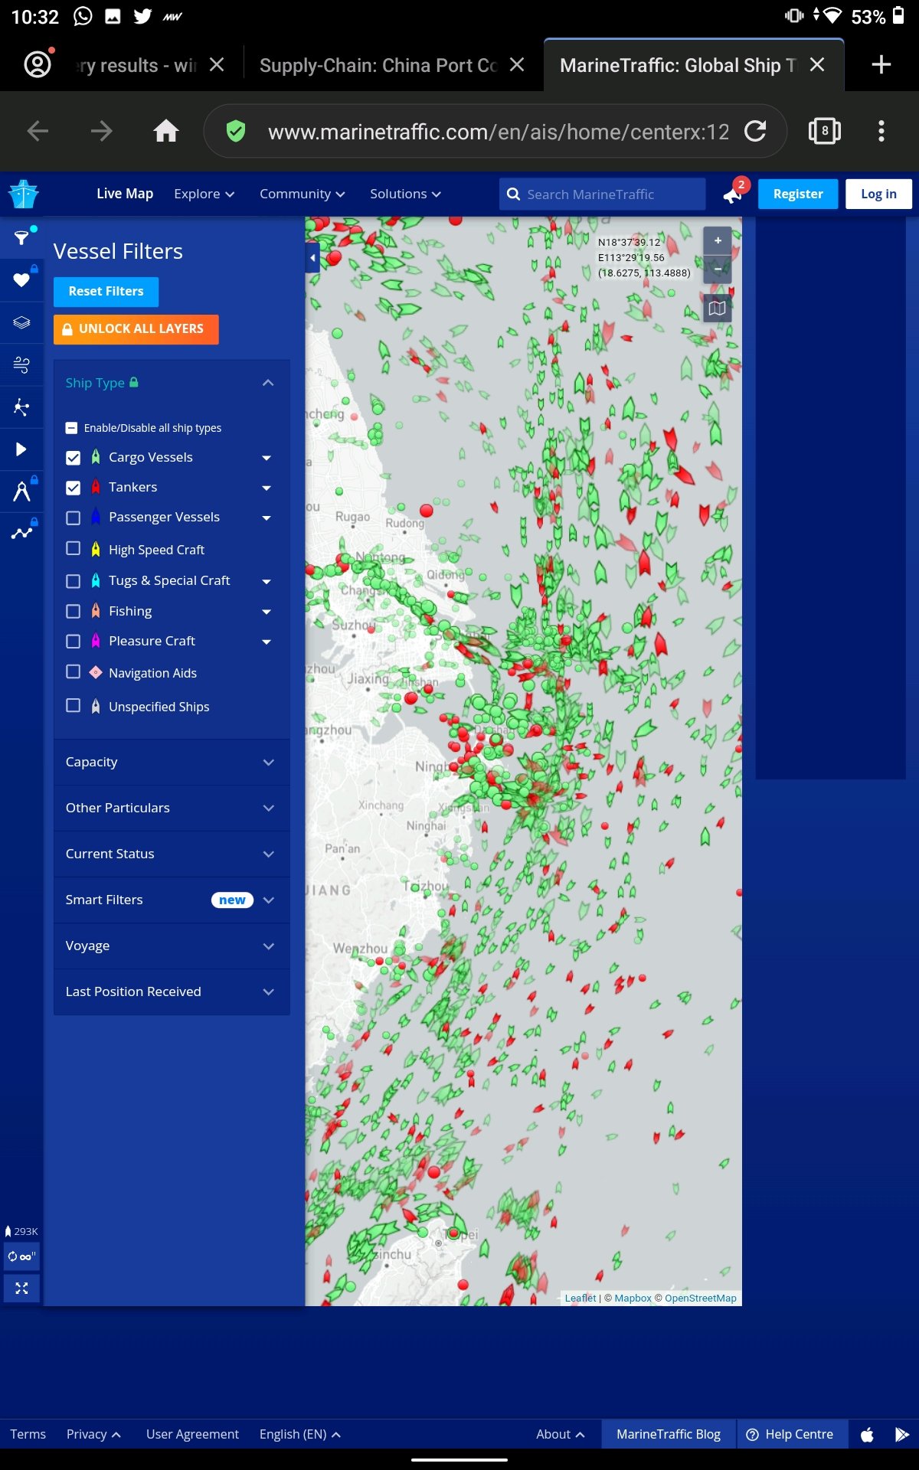Viewport: 919px width, 1470px height.
Task: Reload the page in the browser
Action: (x=755, y=132)
